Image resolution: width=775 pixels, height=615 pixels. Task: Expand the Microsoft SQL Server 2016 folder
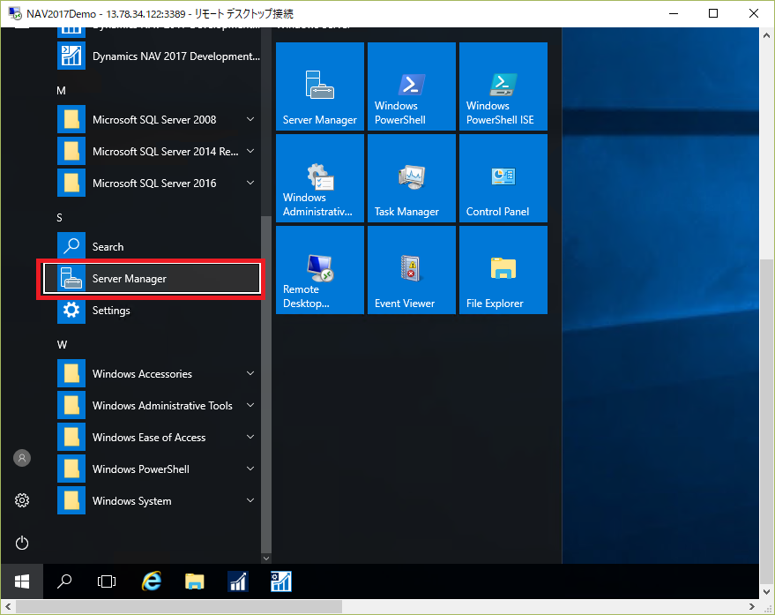tap(158, 183)
